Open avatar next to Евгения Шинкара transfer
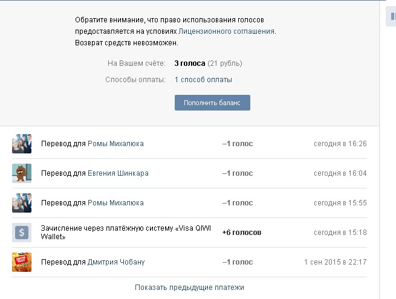 click(x=22, y=173)
